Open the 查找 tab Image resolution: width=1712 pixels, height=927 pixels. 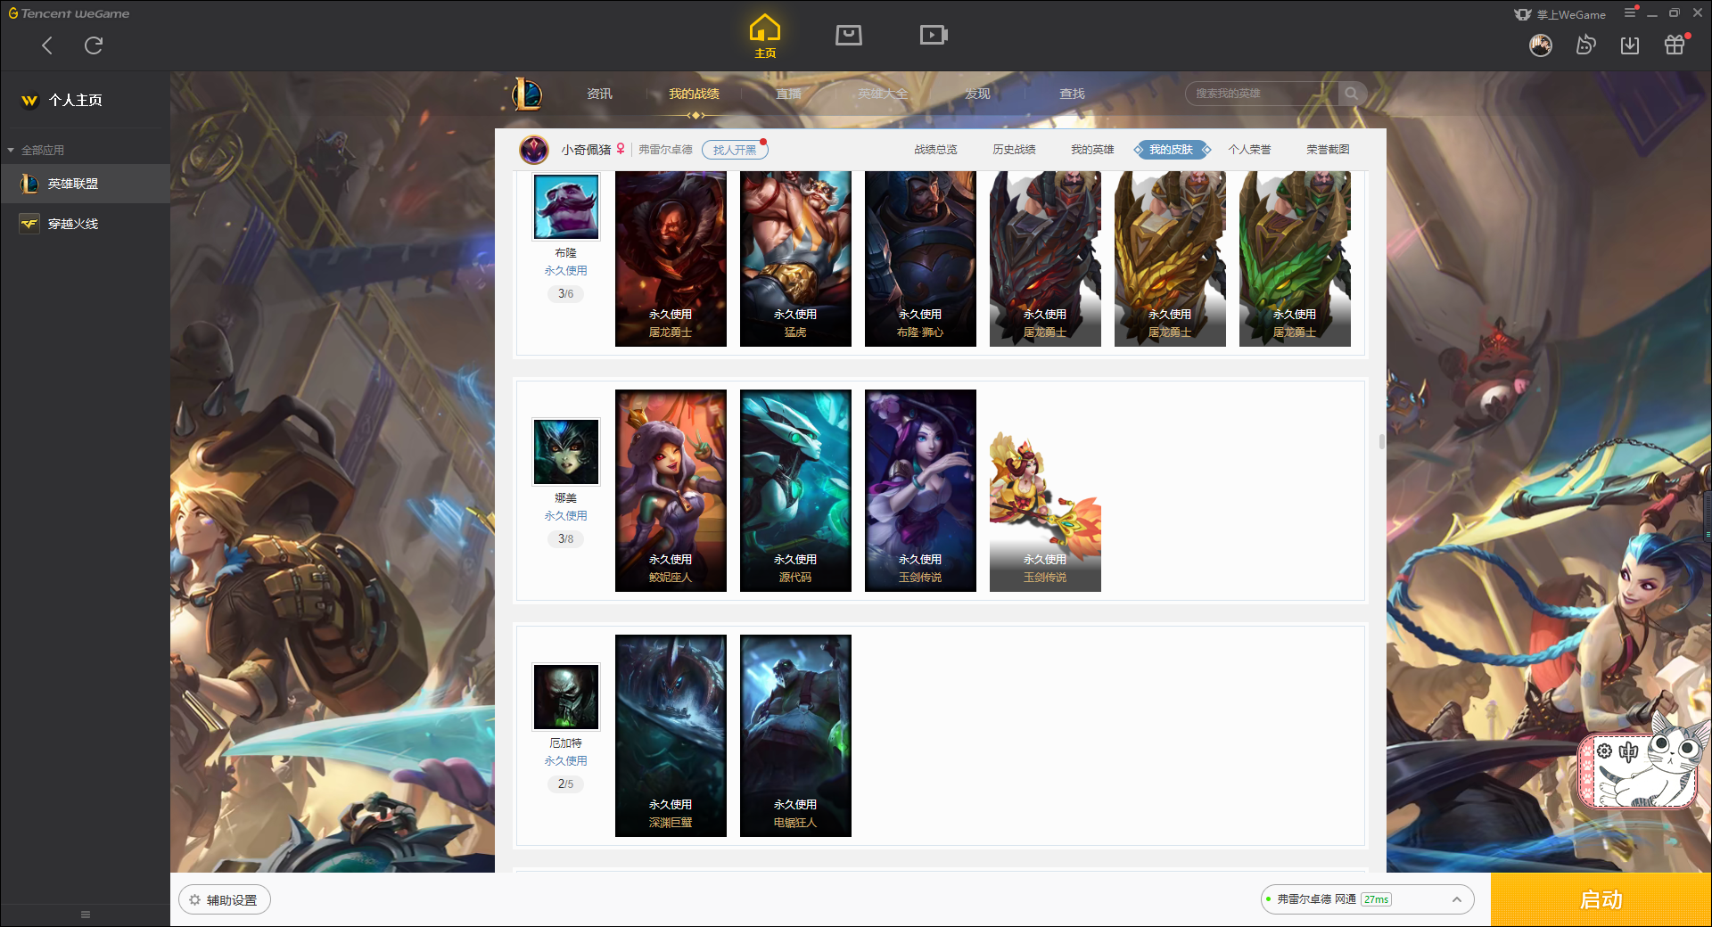coord(1072,94)
